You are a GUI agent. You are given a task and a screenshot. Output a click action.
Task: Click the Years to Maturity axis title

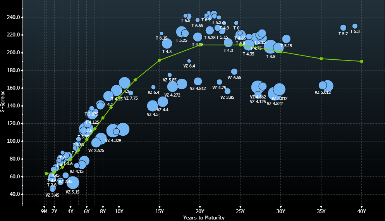point(204,218)
